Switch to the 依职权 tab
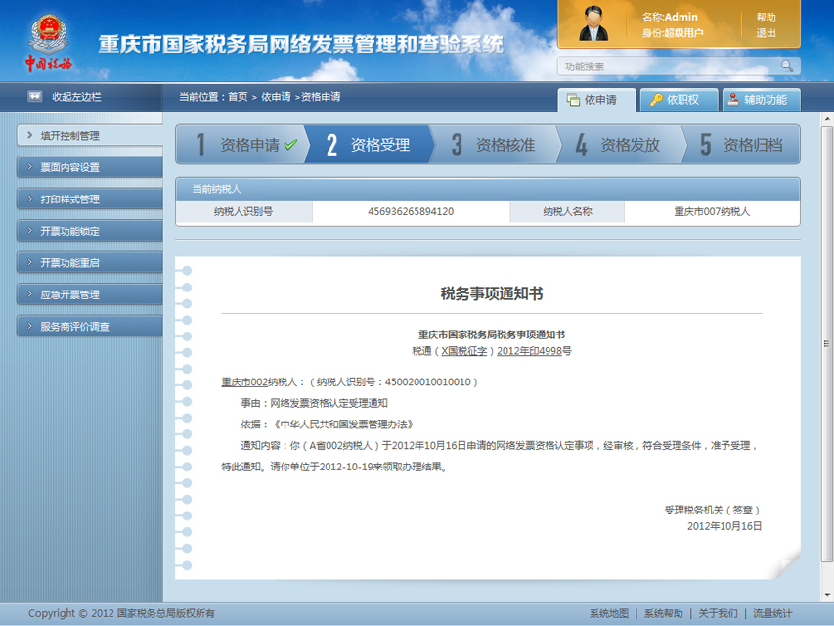The image size is (834, 626). pyautogui.click(x=680, y=100)
